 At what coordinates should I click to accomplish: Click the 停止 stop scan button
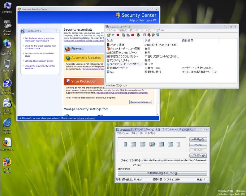click(x=198, y=145)
